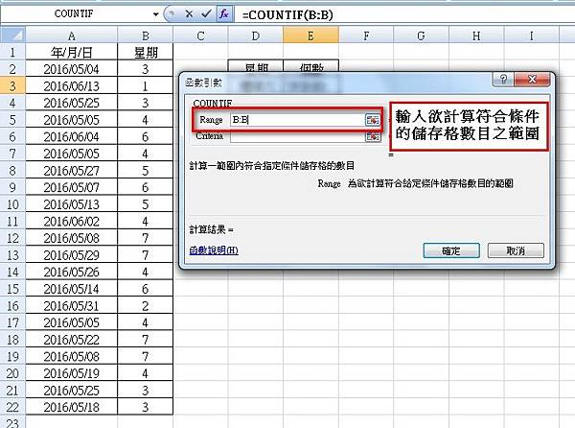Click cell containing 2016/05/13
The width and height of the screenshot is (575, 428).
click(72, 204)
